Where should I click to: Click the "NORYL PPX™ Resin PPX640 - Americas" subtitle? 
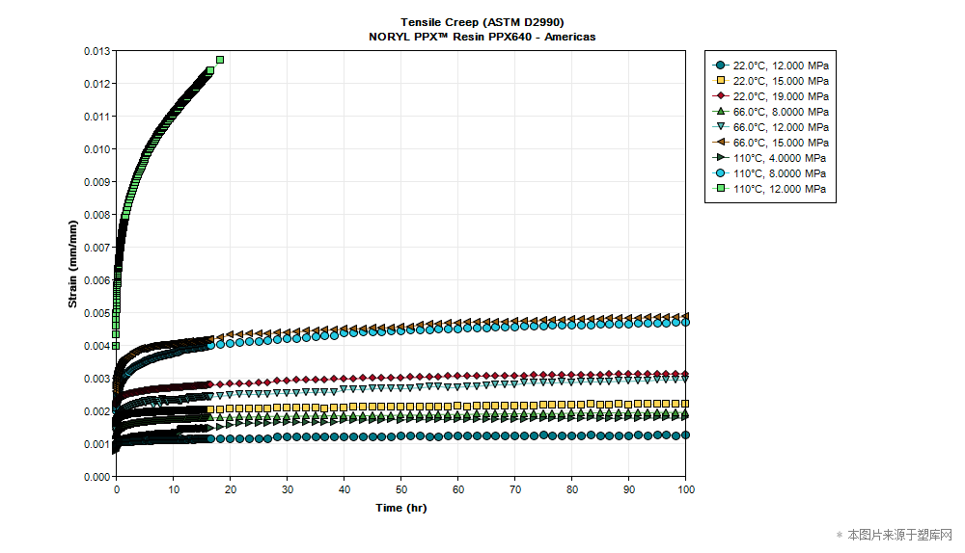[x=482, y=37]
